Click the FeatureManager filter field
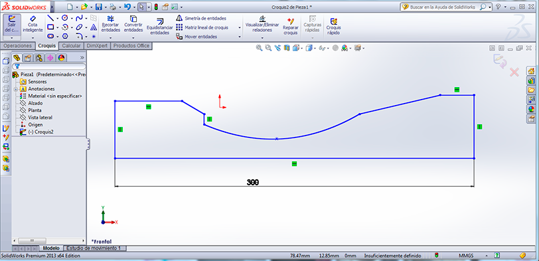 (49, 66)
